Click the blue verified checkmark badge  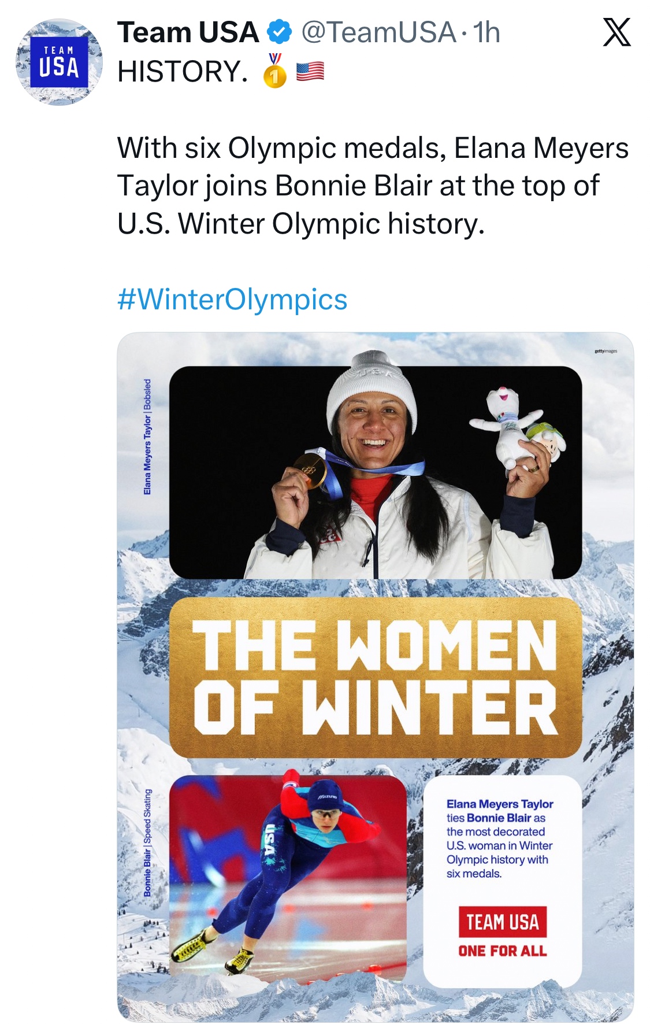(x=280, y=32)
